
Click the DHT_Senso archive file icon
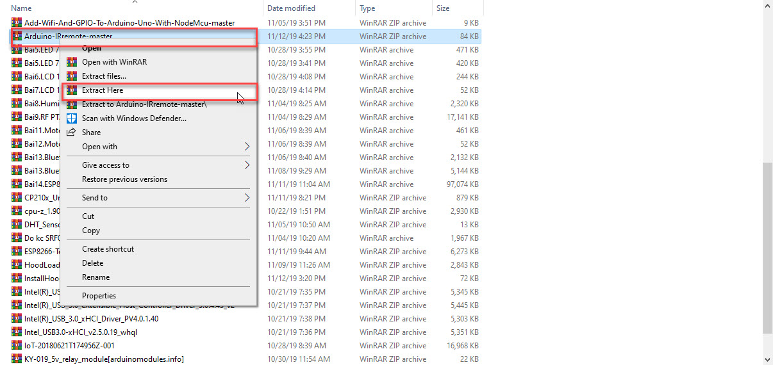[17, 225]
